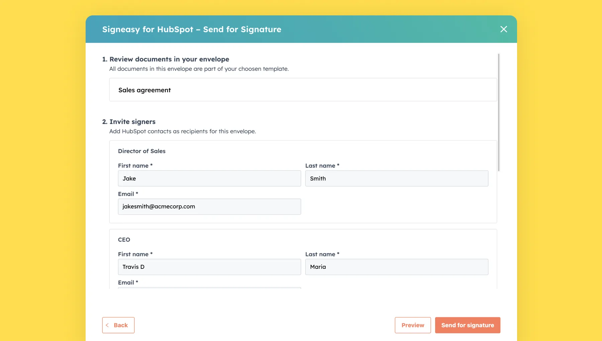
Task: Edit CEO first name field Travis D
Action: pyautogui.click(x=209, y=267)
